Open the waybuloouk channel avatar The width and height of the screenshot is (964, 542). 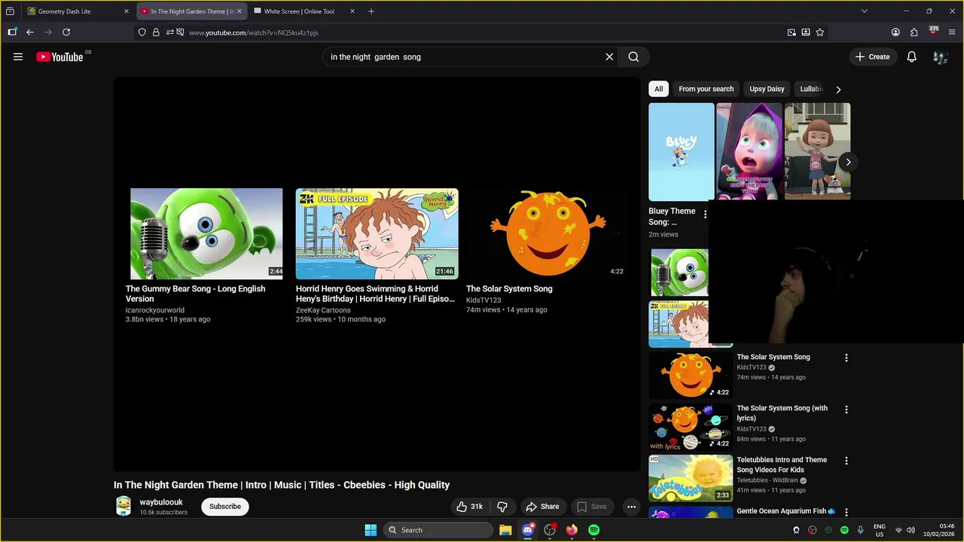124,506
